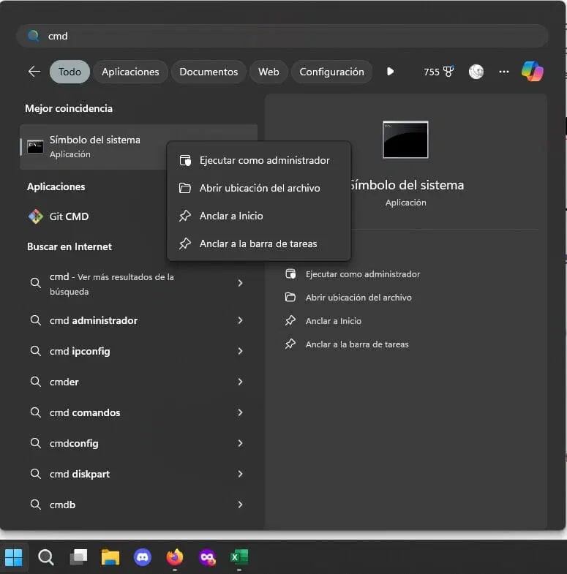Choose Abrir ubicación del archivo in context menu
The image size is (567, 574).
tap(259, 188)
